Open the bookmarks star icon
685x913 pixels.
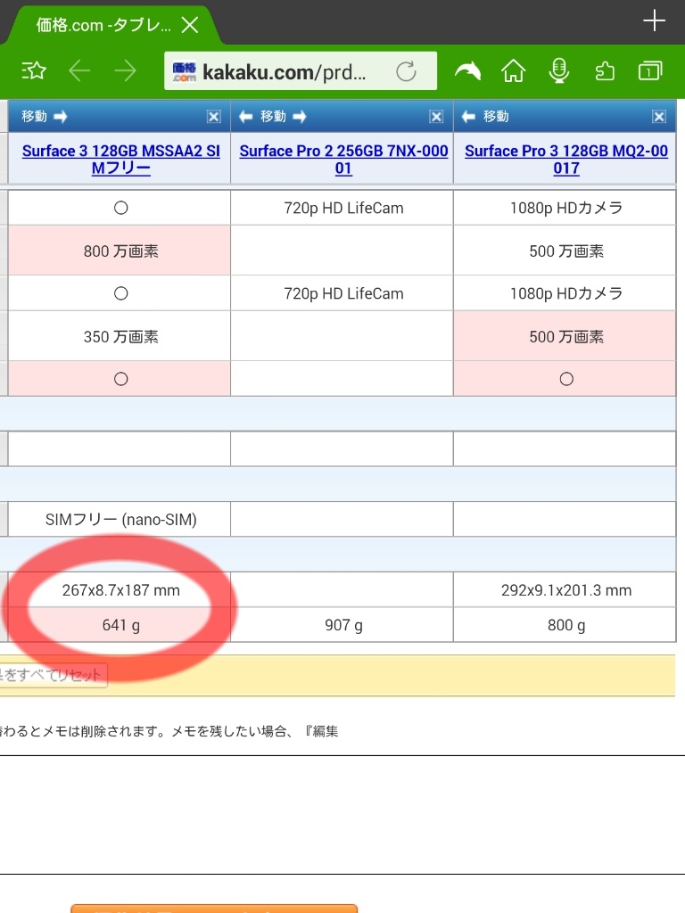[x=34, y=71]
